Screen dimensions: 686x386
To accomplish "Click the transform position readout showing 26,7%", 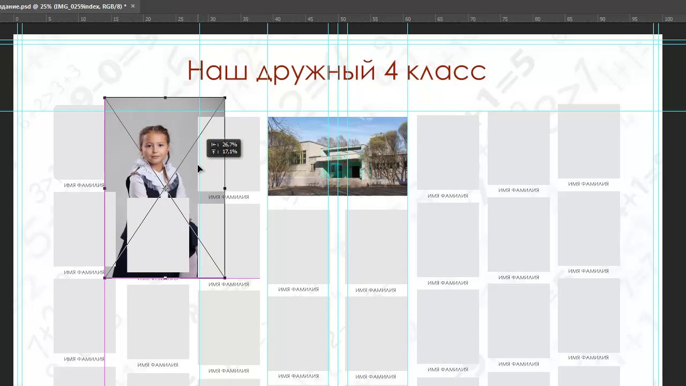I will point(229,144).
